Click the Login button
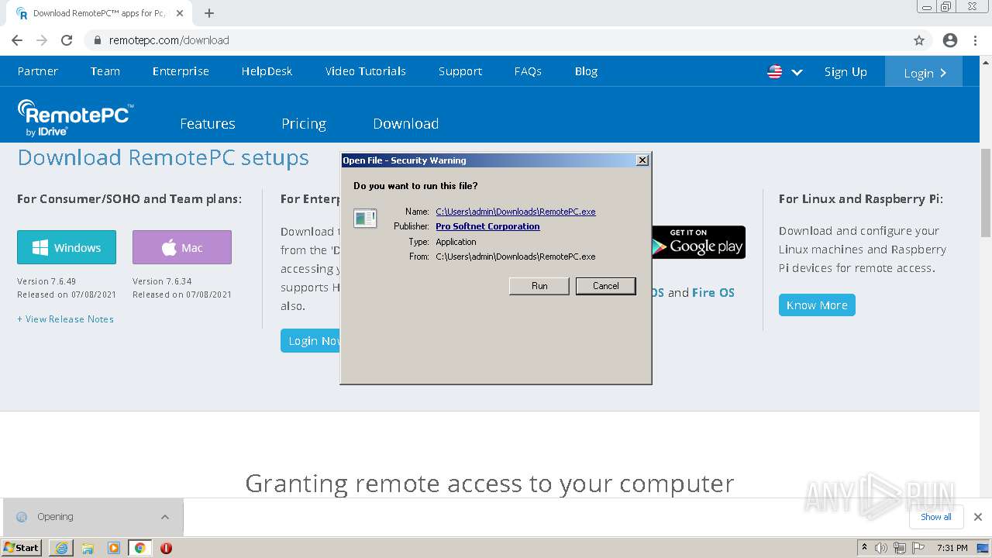This screenshot has width=992, height=558. [924, 72]
